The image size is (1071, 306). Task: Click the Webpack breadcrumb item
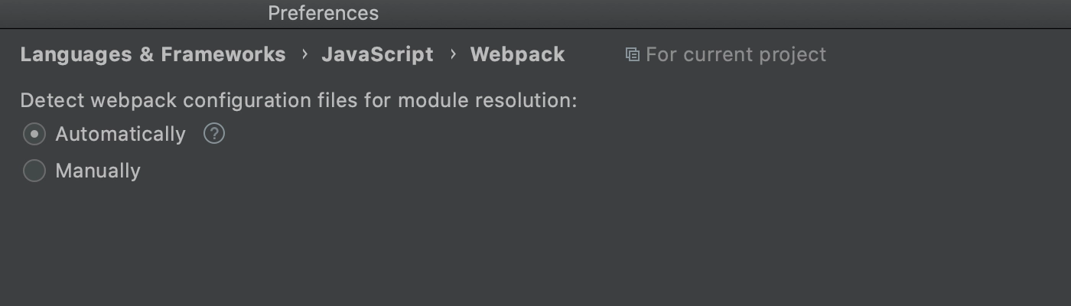(x=517, y=54)
